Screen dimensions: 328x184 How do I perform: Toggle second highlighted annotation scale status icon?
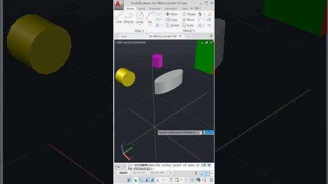click(x=153, y=180)
